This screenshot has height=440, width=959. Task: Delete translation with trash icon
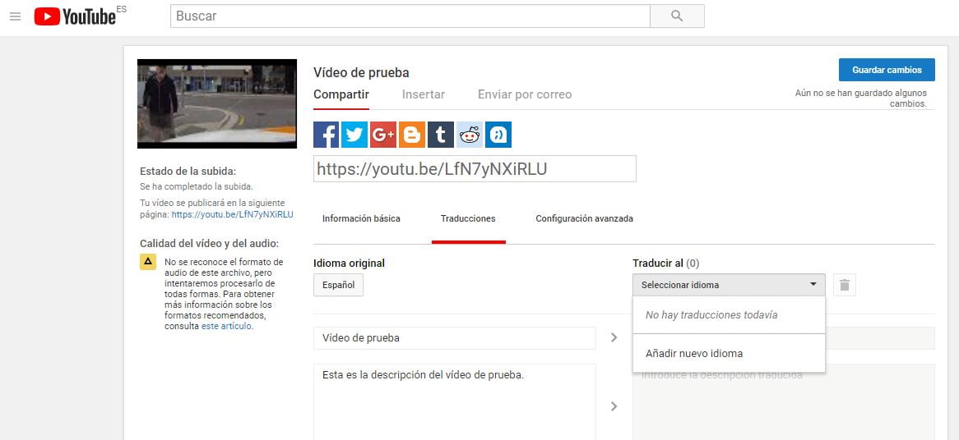click(x=845, y=286)
